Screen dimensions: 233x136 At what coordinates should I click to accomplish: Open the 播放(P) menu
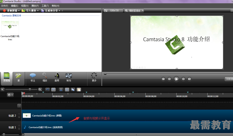coord(35,6)
